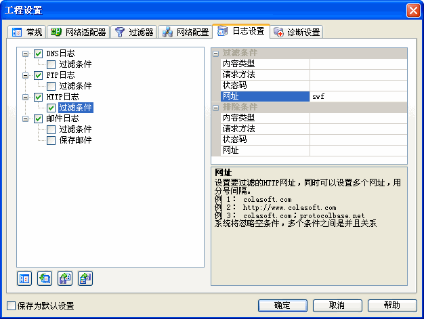The height and width of the screenshot is (319, 424).
Task: Click the last toolbar icon below the log tree
Action: 85,278
